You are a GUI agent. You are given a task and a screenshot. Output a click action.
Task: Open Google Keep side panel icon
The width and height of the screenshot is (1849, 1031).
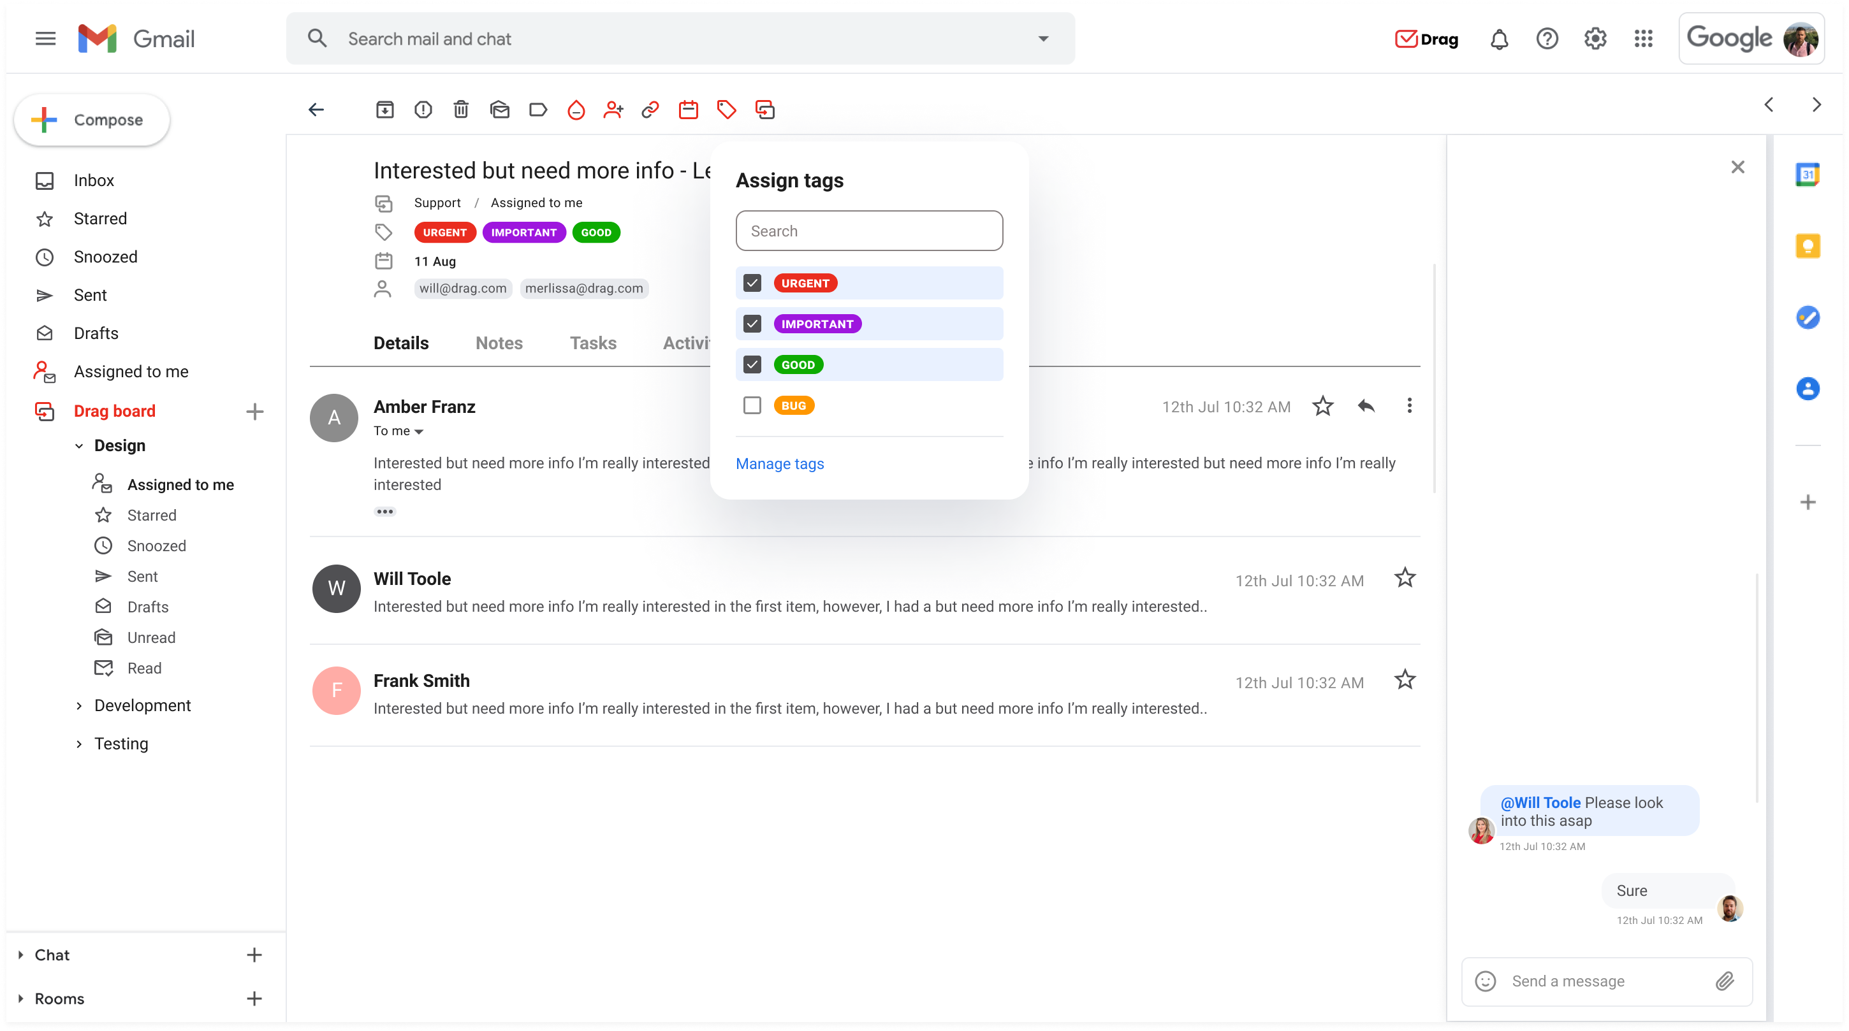click(1808, 246)
